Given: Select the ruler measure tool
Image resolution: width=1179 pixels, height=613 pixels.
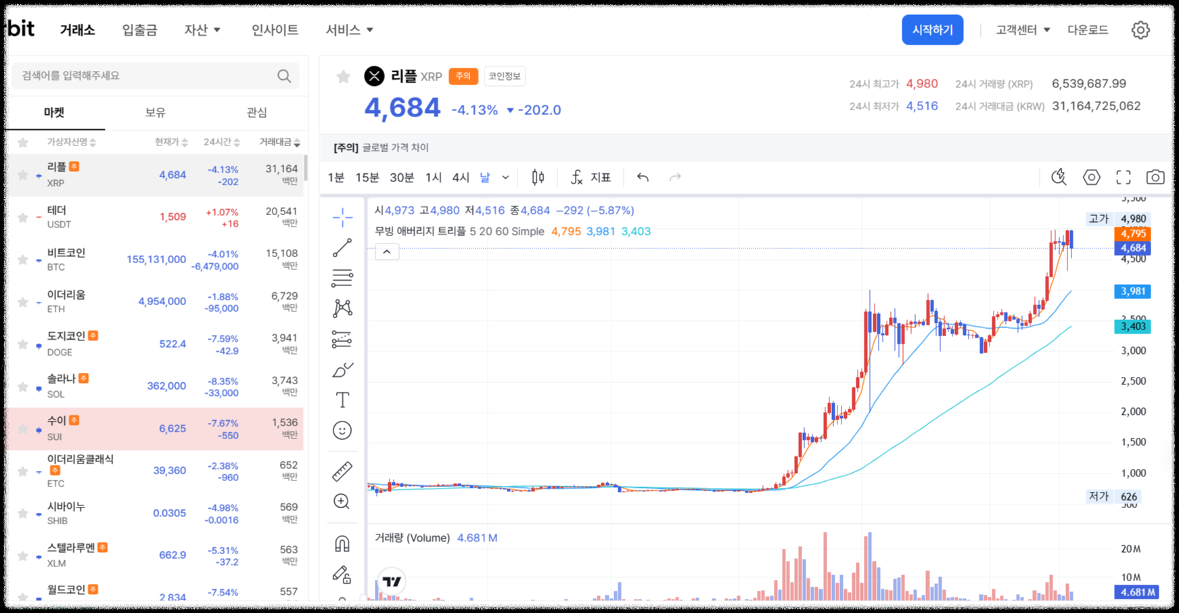Looking at the screenshot, I should (x=342, y=471).
